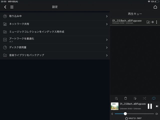
Task: Open 音楽ライブラリをバックアップ entry
Action: coord(55,55)
